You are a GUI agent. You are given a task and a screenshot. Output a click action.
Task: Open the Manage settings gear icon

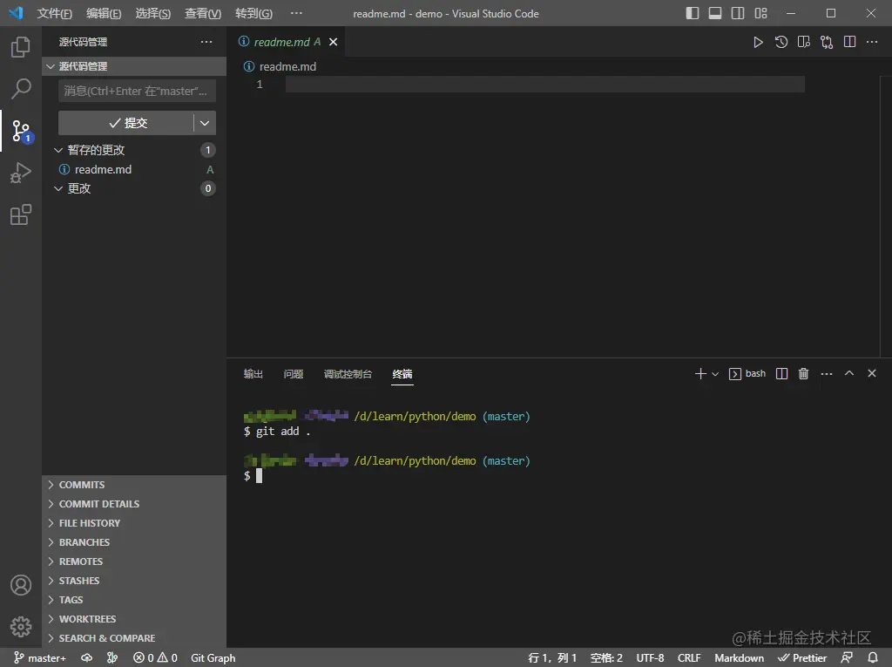[21, 626]
